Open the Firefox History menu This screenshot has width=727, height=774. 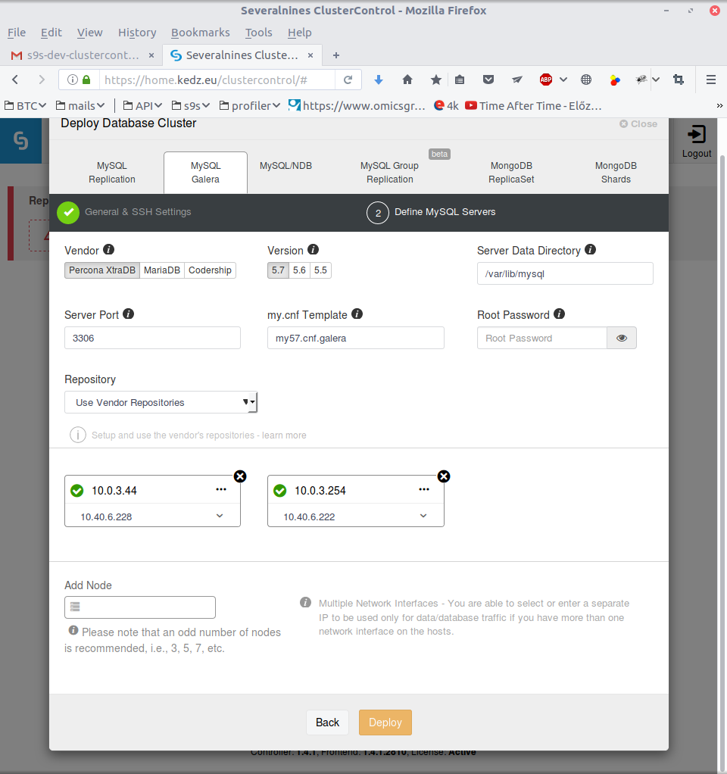point(137,33)
